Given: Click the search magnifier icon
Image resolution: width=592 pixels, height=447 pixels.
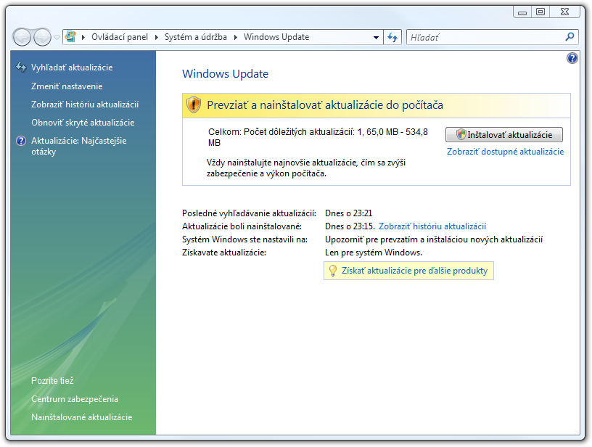Looking at the screenshot, I should [570, 36].
